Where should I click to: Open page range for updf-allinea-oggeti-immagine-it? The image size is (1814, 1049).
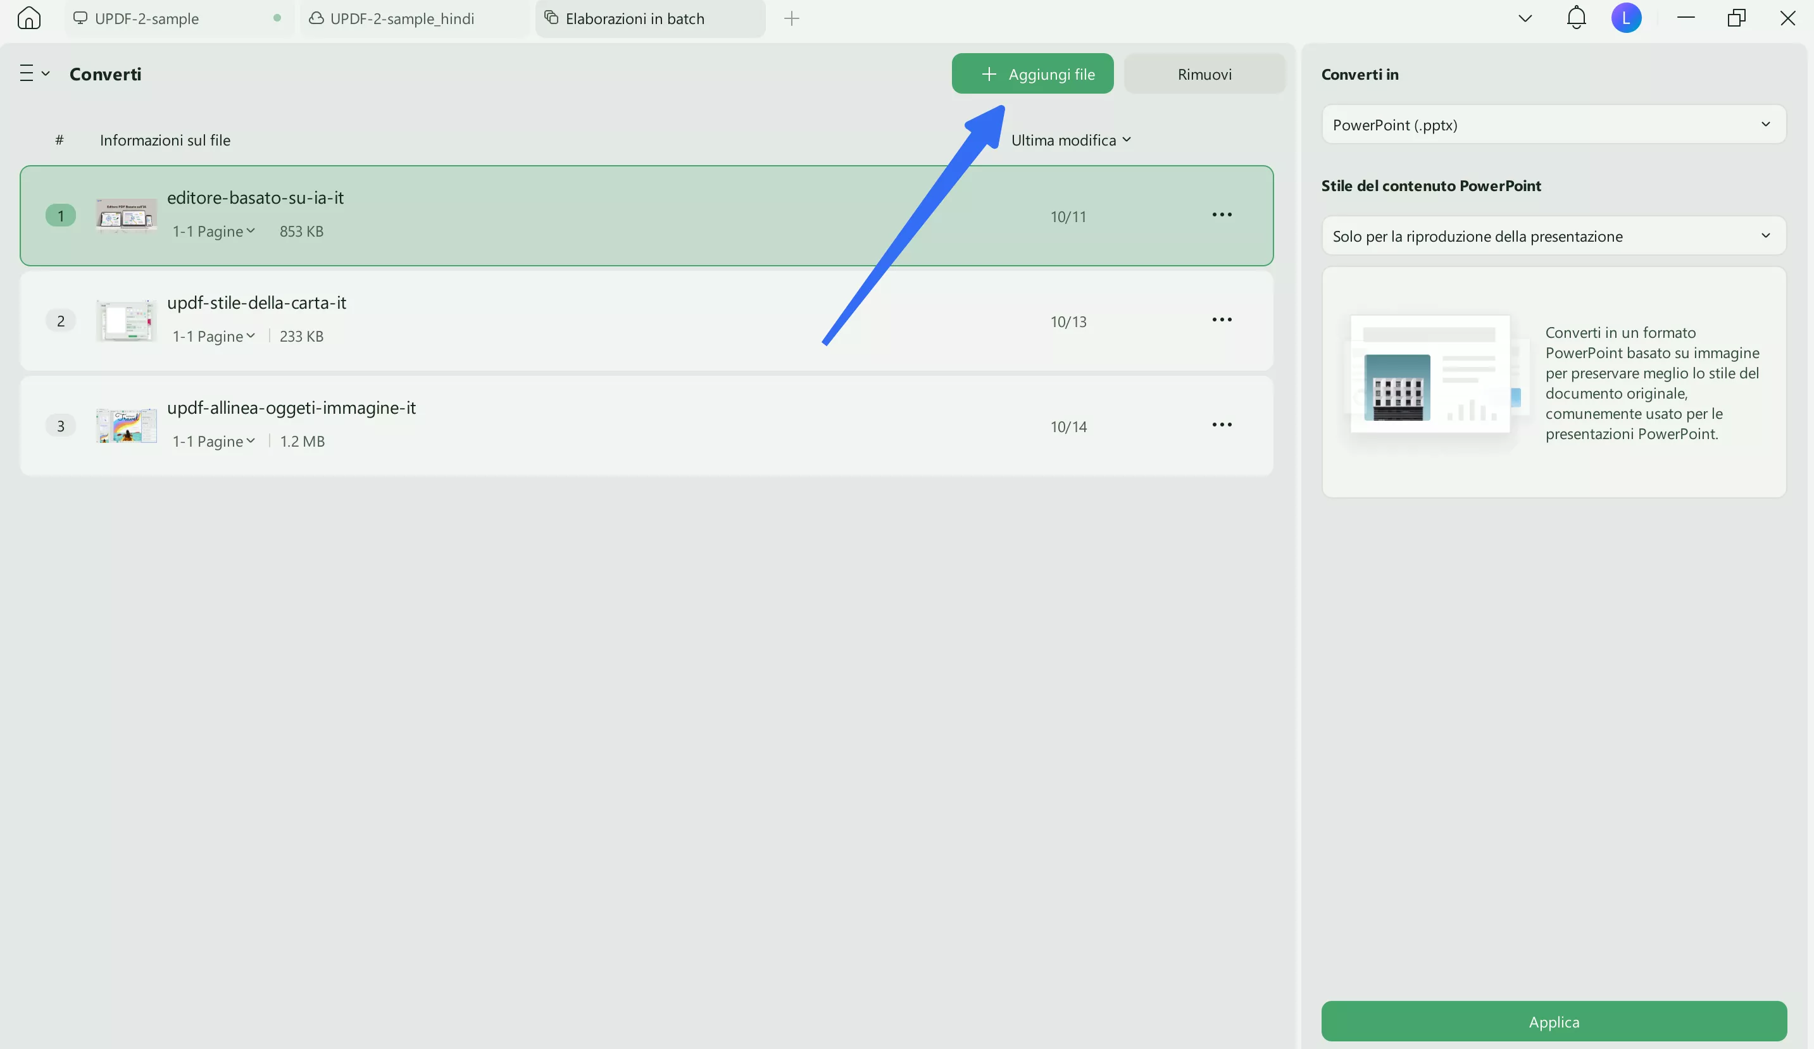(214, 442)
